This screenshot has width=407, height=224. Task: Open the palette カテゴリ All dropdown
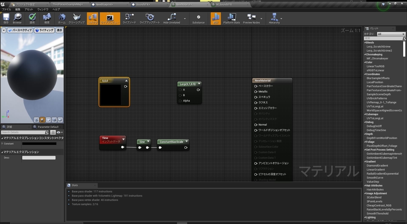[391, 34]
